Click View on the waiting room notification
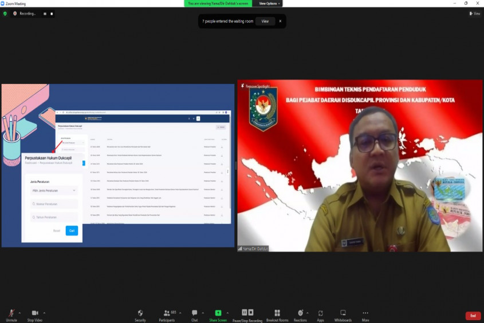Viewport: 484px width, 323px height. point(265,21)
